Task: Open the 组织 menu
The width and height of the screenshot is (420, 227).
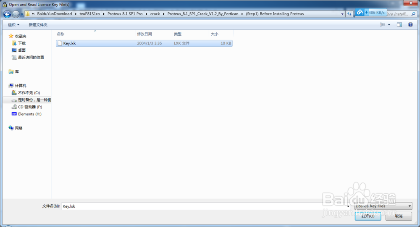Action: tap(13, 25)
